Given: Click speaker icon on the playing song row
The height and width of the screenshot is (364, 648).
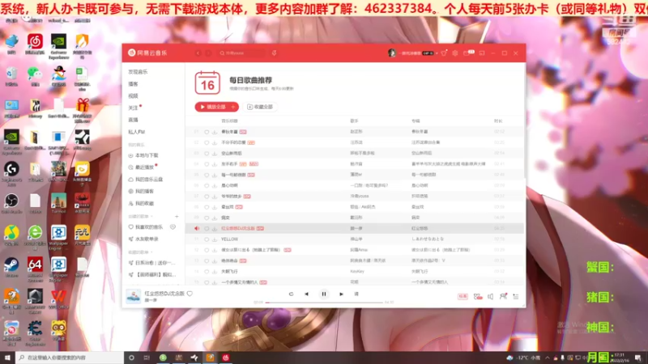Looking at the screenshot, I should [197, 229].
